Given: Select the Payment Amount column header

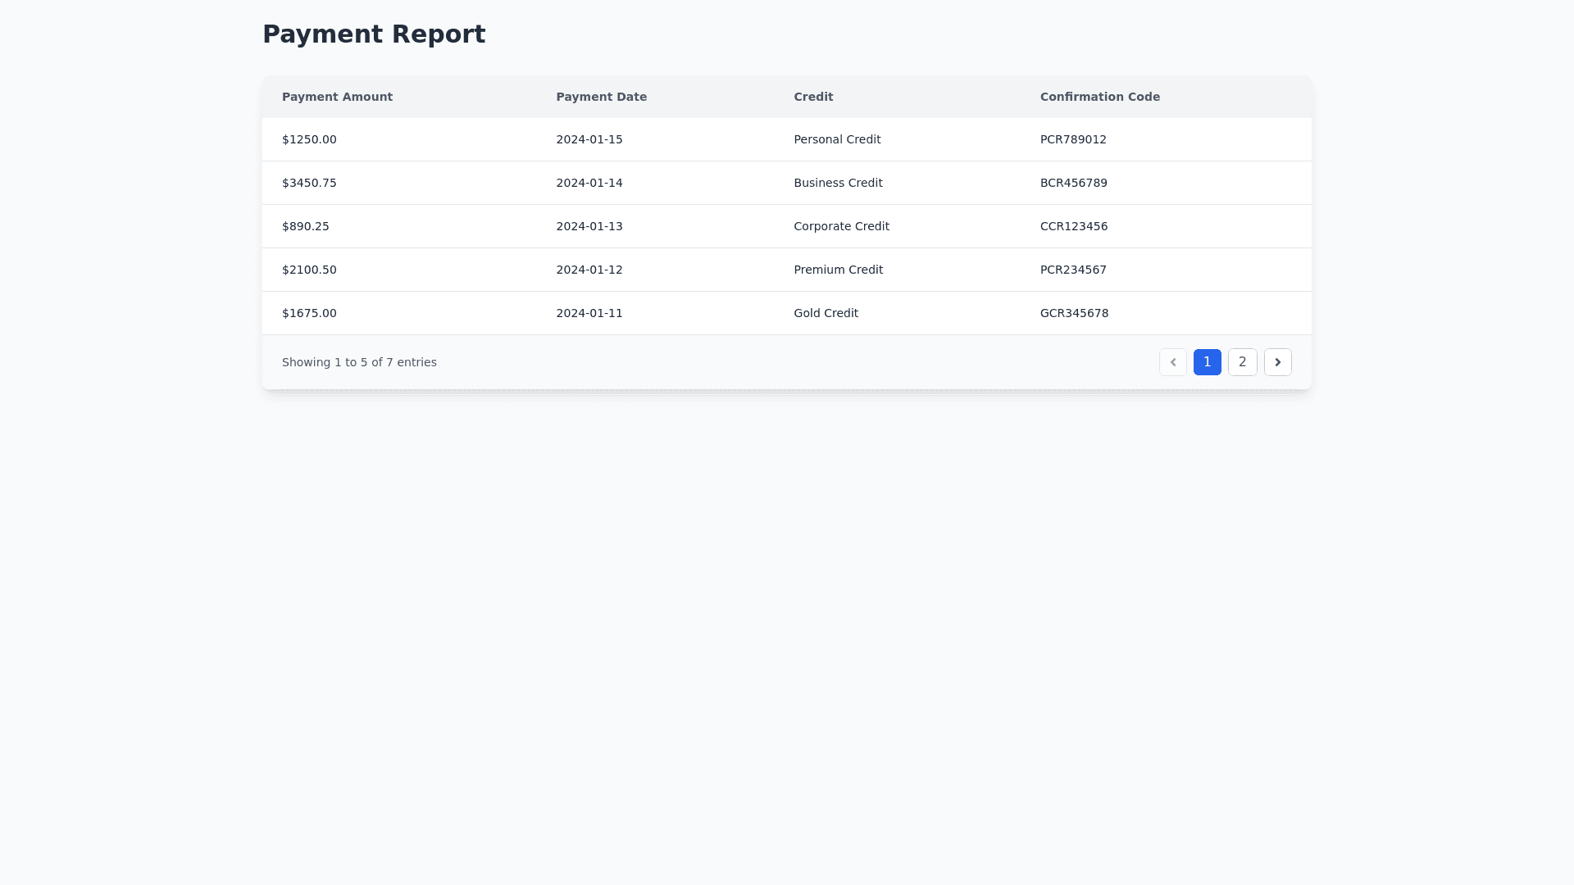Looking at the screenshot, I should pyautogui.click(x=337, y=97).
